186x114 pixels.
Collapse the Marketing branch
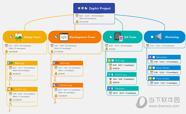click(x=147, y=52)
